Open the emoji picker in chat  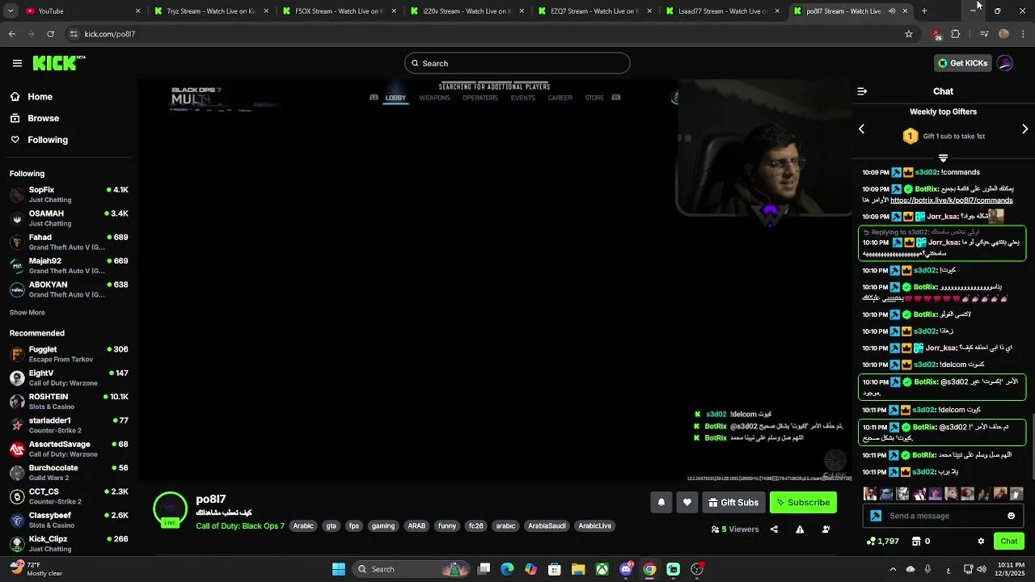click(x=1012, y=516)
